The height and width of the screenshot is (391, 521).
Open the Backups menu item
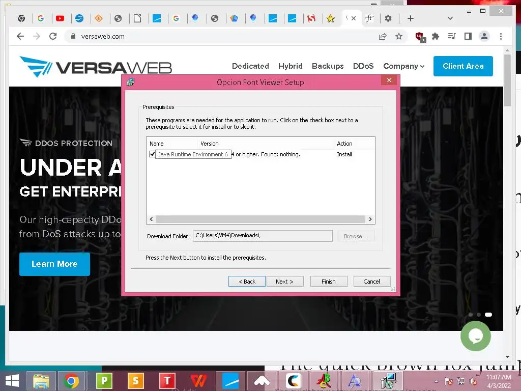click(328, 66)
